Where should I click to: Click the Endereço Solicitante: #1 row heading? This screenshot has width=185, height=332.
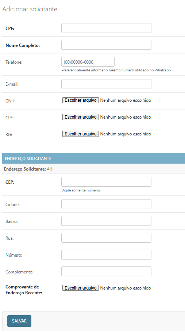(x=93, y=169)
